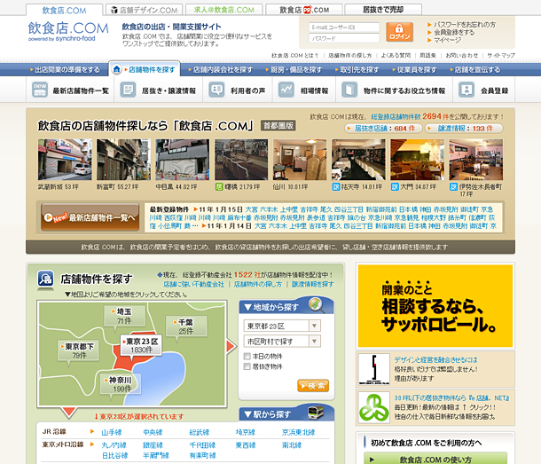Select 千葉 25件 on the map
Image resolution: width=541 pixels, height=464 pixels.
point(186,326)
